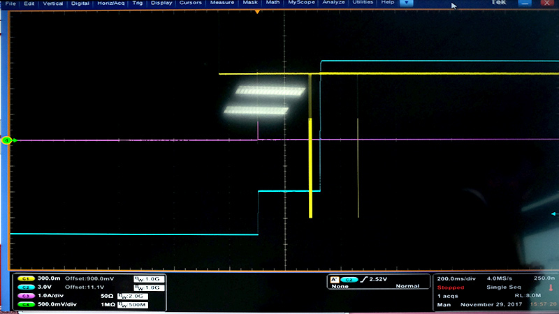Select the yellow C1 channel badge
This screenshot has width=559, height=314.
[26, 278]
